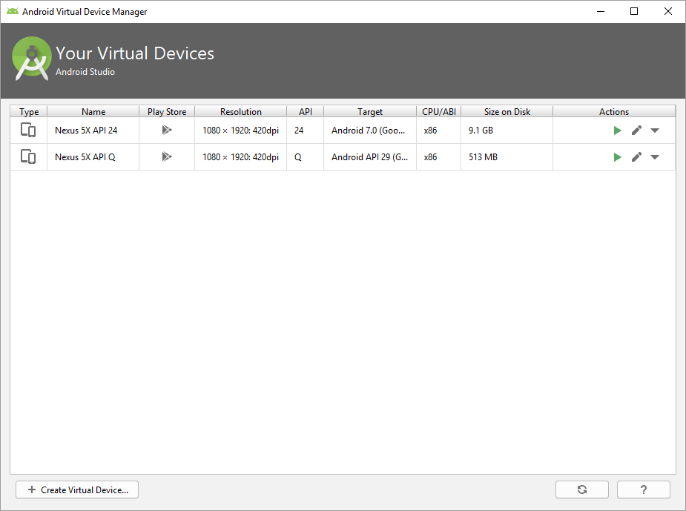Click the Android icon in the title bar
The image size is (686, 511).
pos(13,11)
